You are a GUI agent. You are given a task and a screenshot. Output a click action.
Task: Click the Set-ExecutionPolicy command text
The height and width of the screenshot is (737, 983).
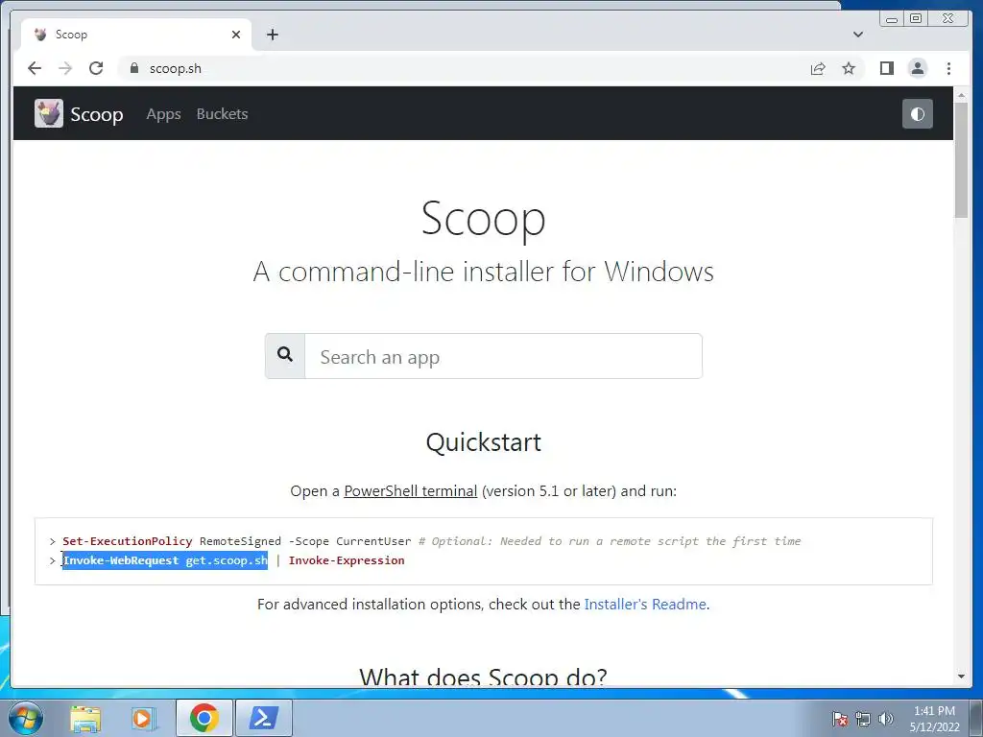click(x=128, y=541)
